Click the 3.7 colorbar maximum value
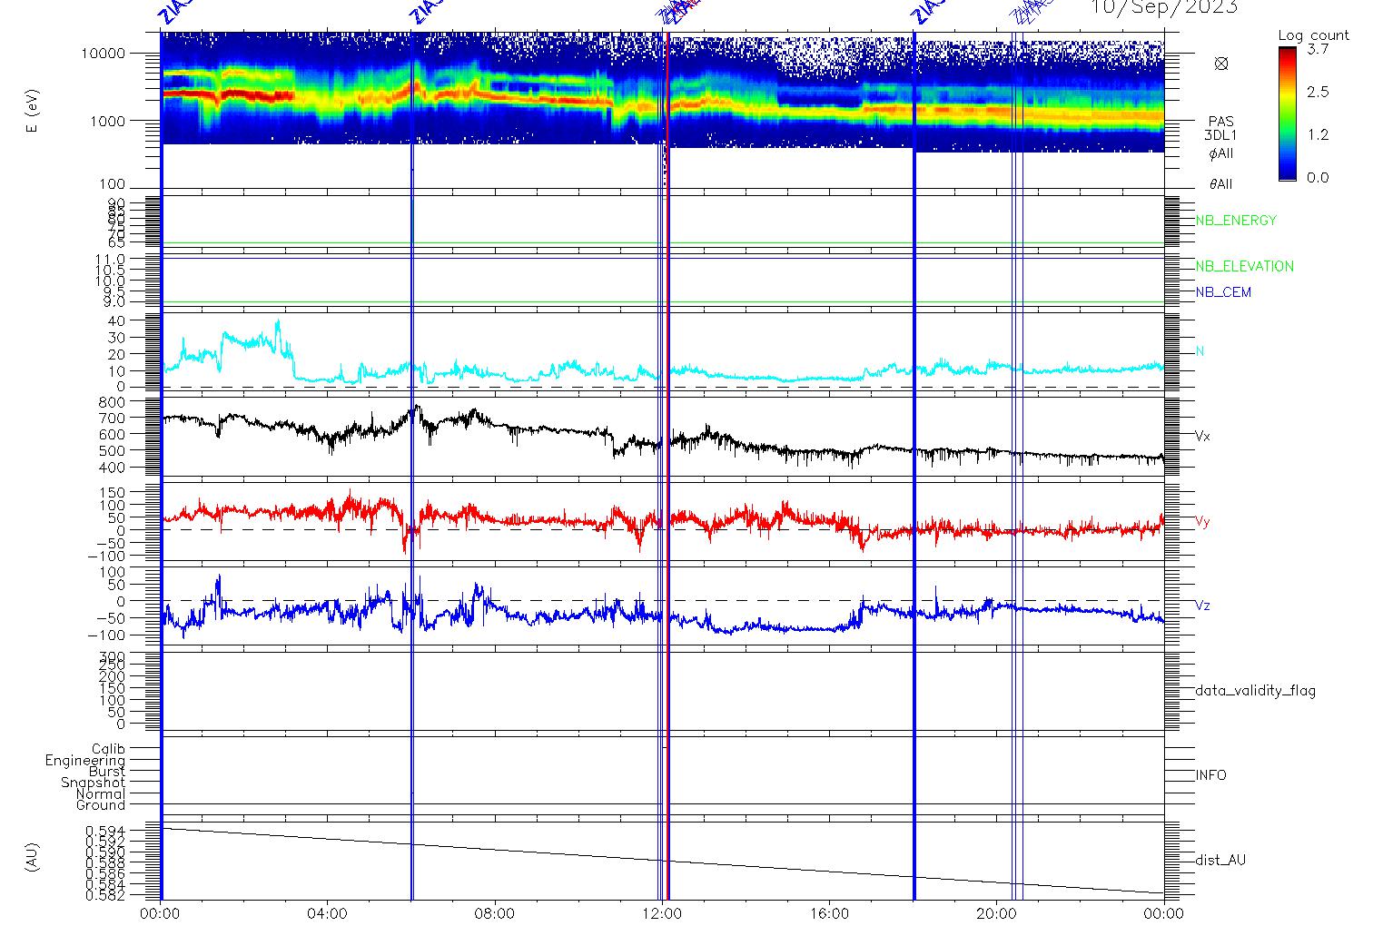 point(1318,50)
